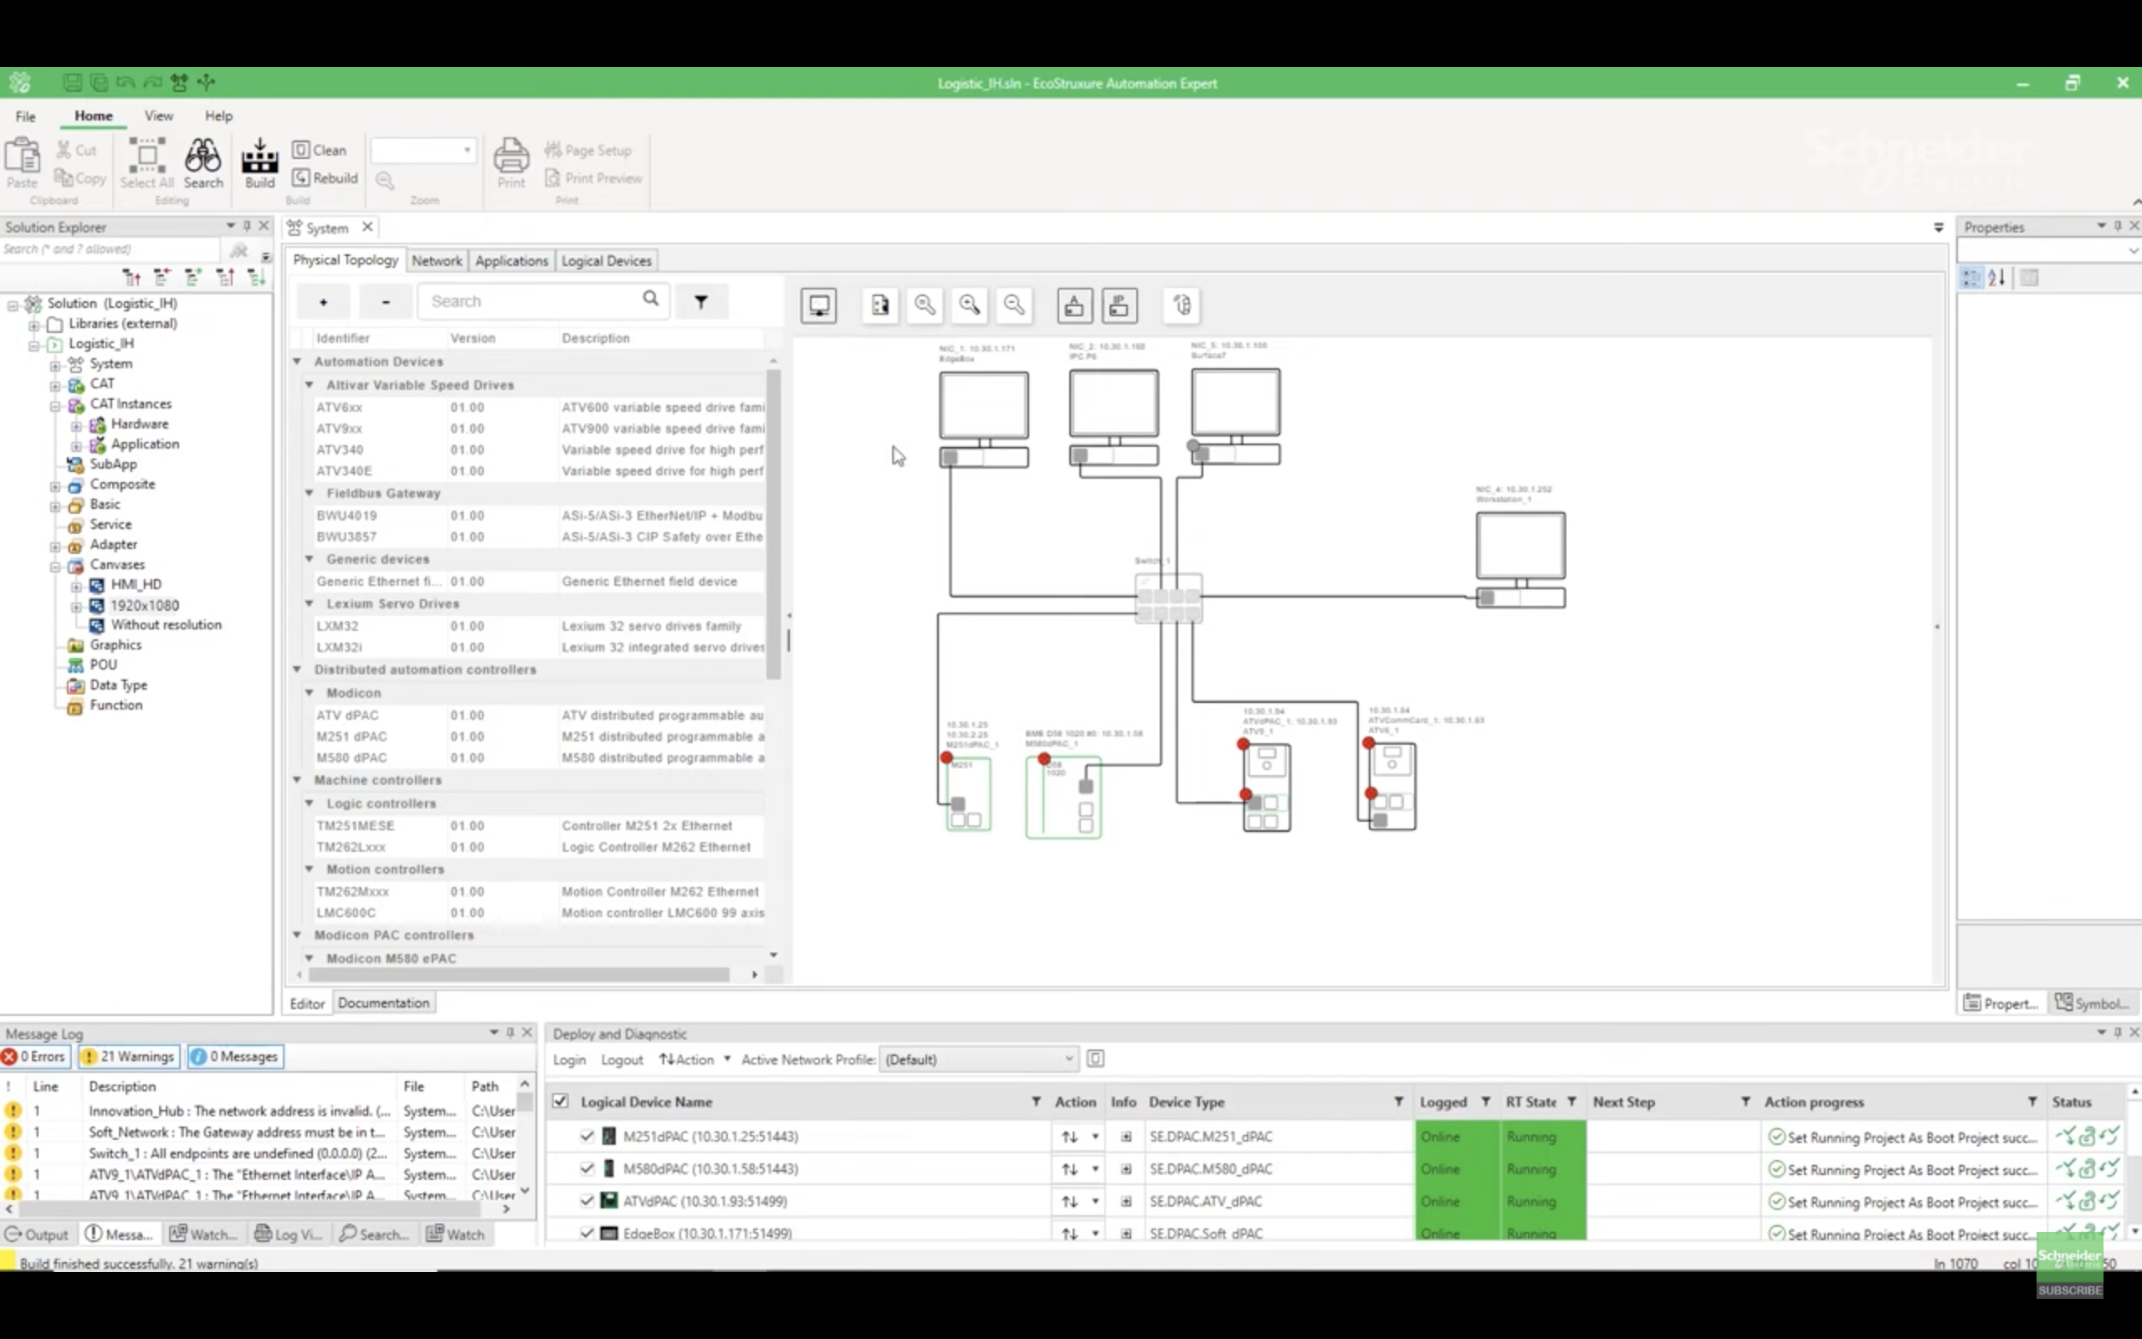Click the Save All icon in the title bar
Viewport: 2142px width, 1339px height.
[x=99, y=82]
